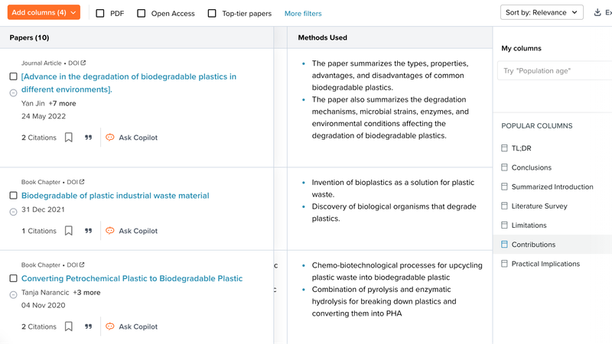Click bookmark icon on Converting Petrochemical Plastic paper
The width and height of the screenshot is (612, 344).
click(x=69, y=326)
